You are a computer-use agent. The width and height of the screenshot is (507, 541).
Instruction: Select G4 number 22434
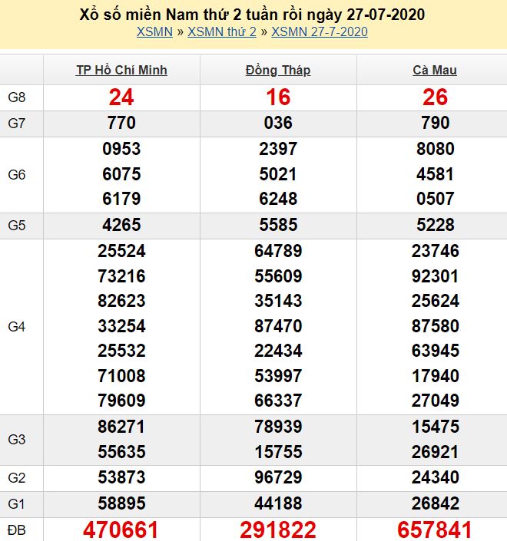pyautogui.click(x=278, y=351)
